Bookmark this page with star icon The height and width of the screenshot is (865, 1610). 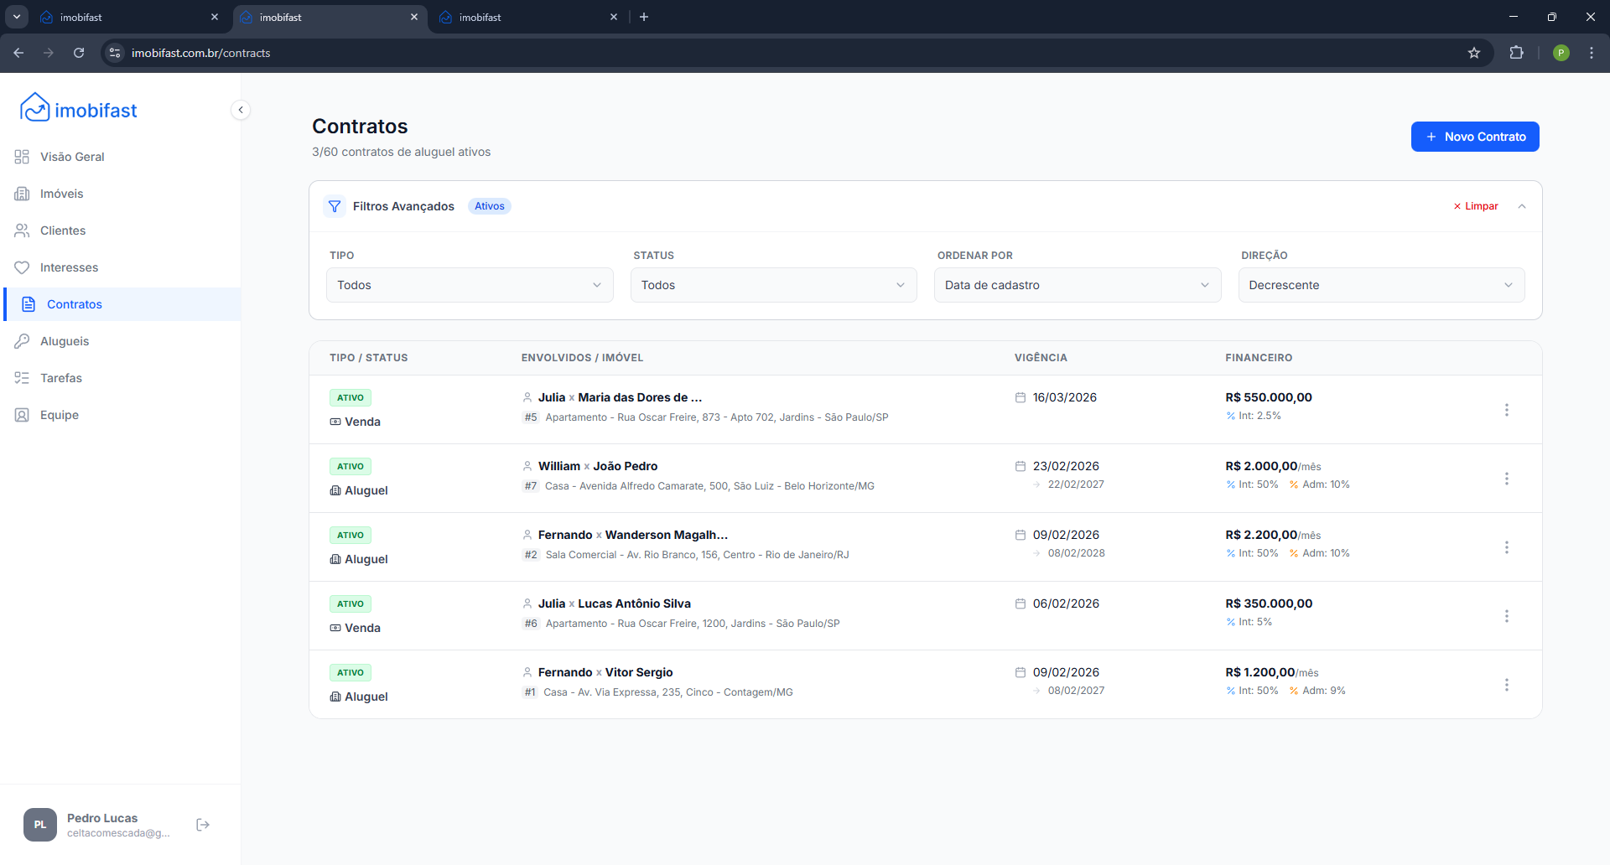1474,53
